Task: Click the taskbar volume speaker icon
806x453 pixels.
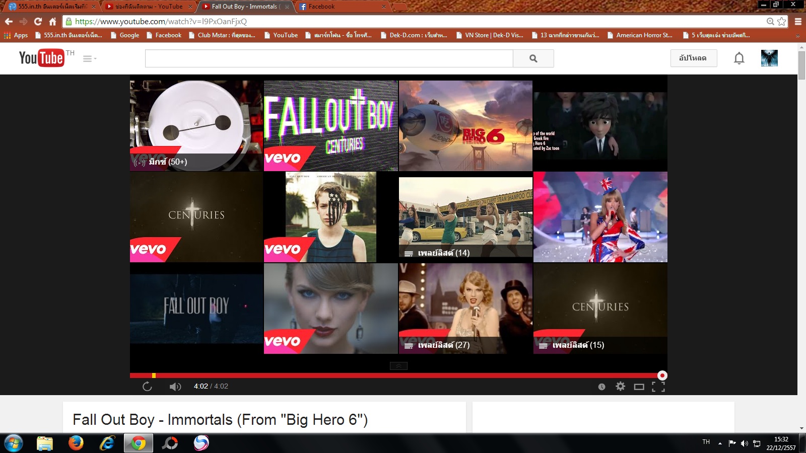Action: point(744,443)
